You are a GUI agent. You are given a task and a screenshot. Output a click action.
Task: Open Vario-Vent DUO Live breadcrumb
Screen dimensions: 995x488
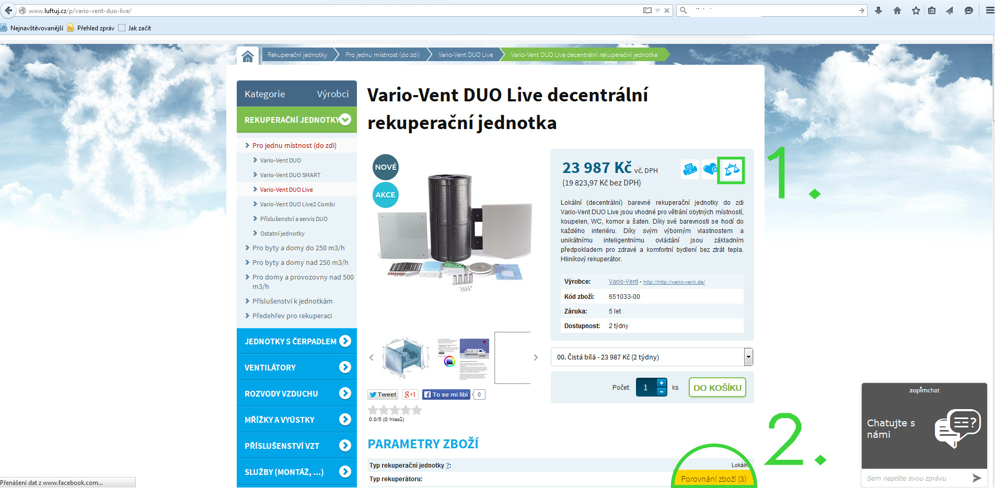[465, 55]
